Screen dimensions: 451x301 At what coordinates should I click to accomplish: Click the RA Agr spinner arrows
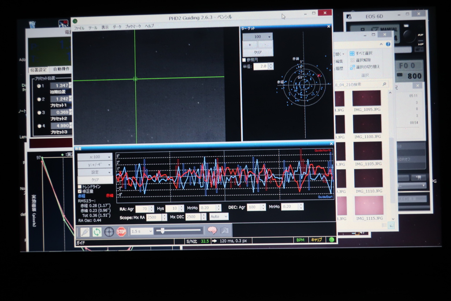pos(152,209)
